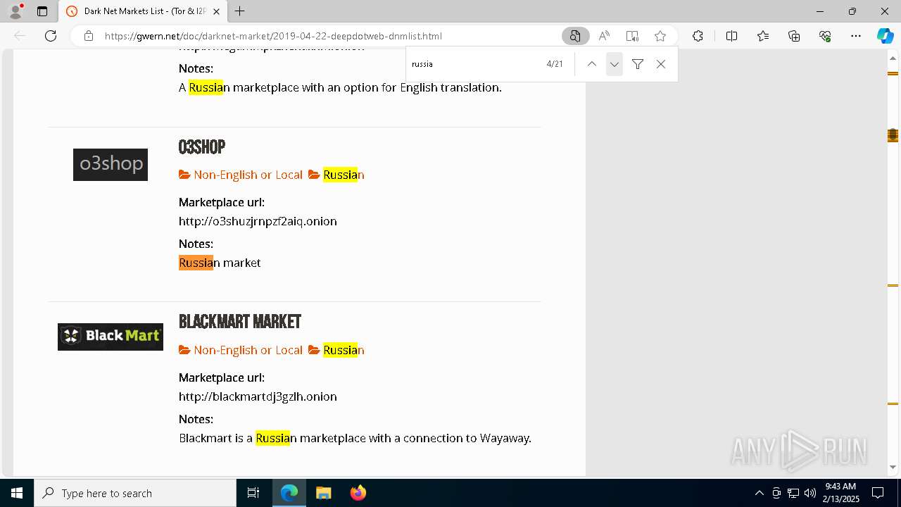Click the scrollbar up arrow

click(x=893, y=58)
